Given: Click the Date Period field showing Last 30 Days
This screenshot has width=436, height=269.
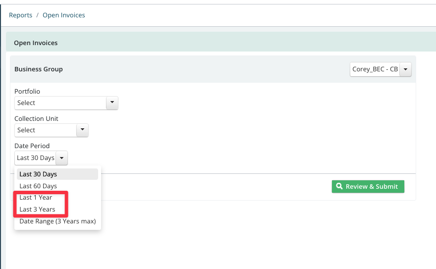Looking at the screenshot, I should point(41,158).
